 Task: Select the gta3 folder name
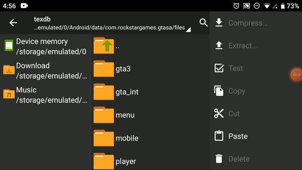pyautogui.click(x=123, y=69)
